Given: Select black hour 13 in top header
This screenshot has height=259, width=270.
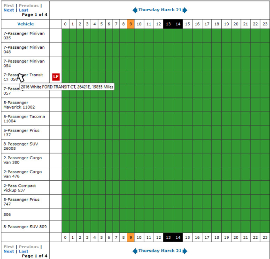Looking at the screenshot, I should (168, 24).
